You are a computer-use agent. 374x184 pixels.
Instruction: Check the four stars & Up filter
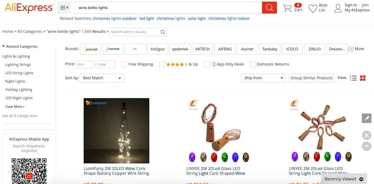[162, 64]
